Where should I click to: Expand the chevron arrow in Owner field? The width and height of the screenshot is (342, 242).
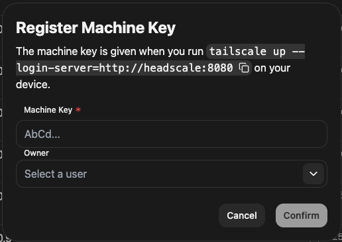[x=313, y=174]
